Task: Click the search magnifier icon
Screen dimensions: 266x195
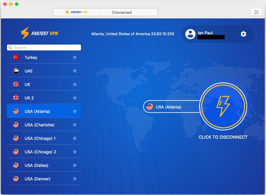Action: click(10, 48)
